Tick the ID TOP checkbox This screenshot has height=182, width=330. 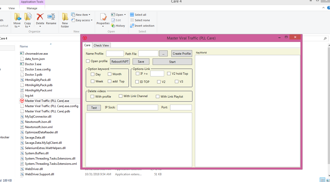[137, 82]
